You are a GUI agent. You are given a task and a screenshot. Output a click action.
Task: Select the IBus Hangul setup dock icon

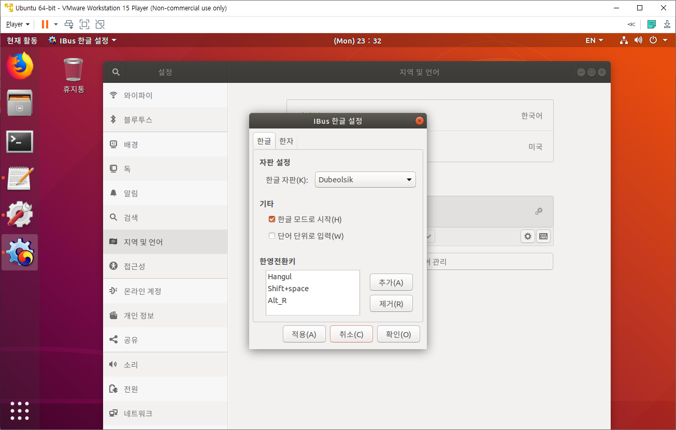[x=20, y=252]
